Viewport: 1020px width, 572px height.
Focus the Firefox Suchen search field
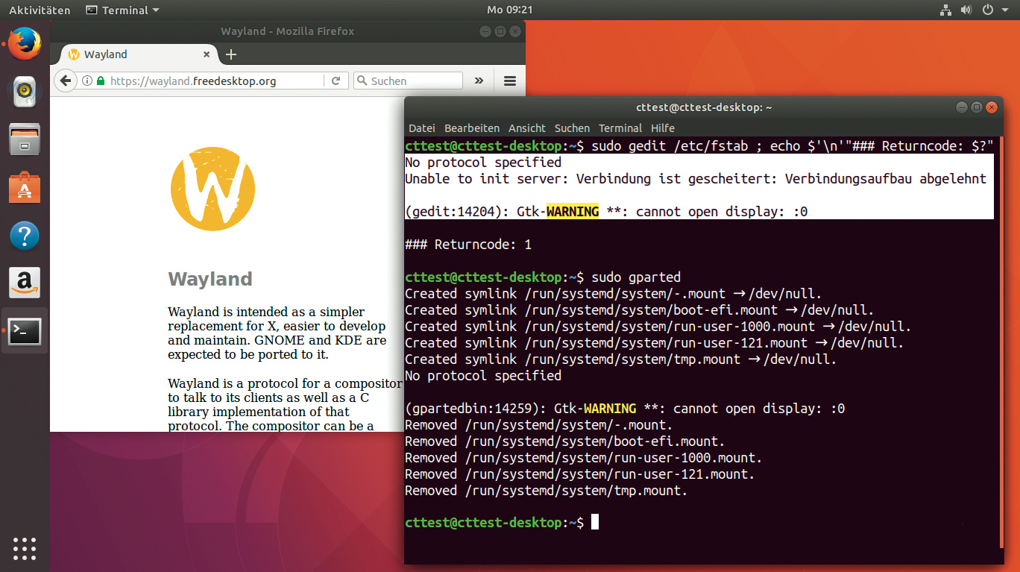[408, 81]
